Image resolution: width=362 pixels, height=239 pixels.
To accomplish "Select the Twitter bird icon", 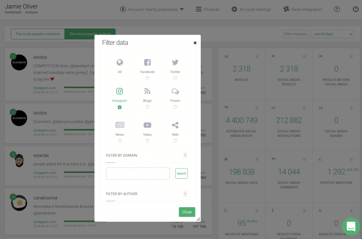I will pyautogui.click(x=175, y=63).
